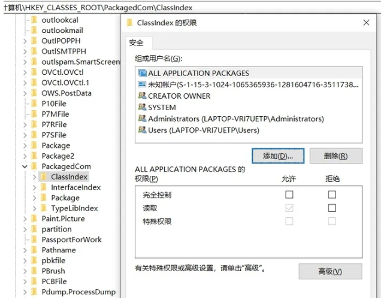Click the 添加(D)... button
Viewport: 381px width, 298px height.
[x=278, y=156]
